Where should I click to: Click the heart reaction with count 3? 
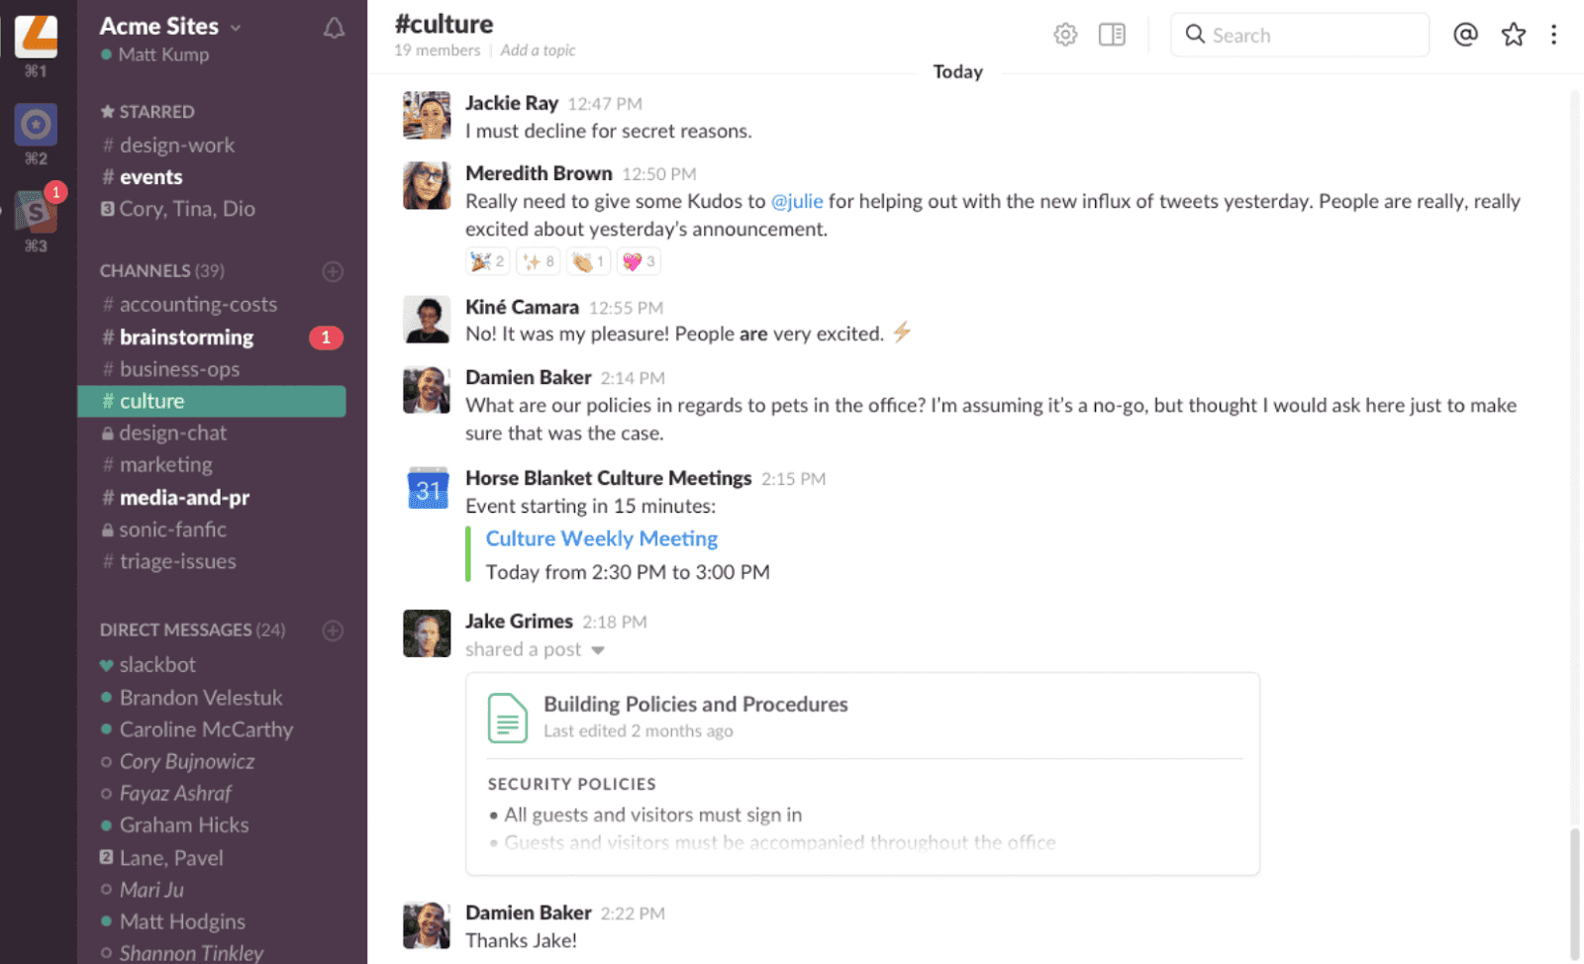click(639, 261)
